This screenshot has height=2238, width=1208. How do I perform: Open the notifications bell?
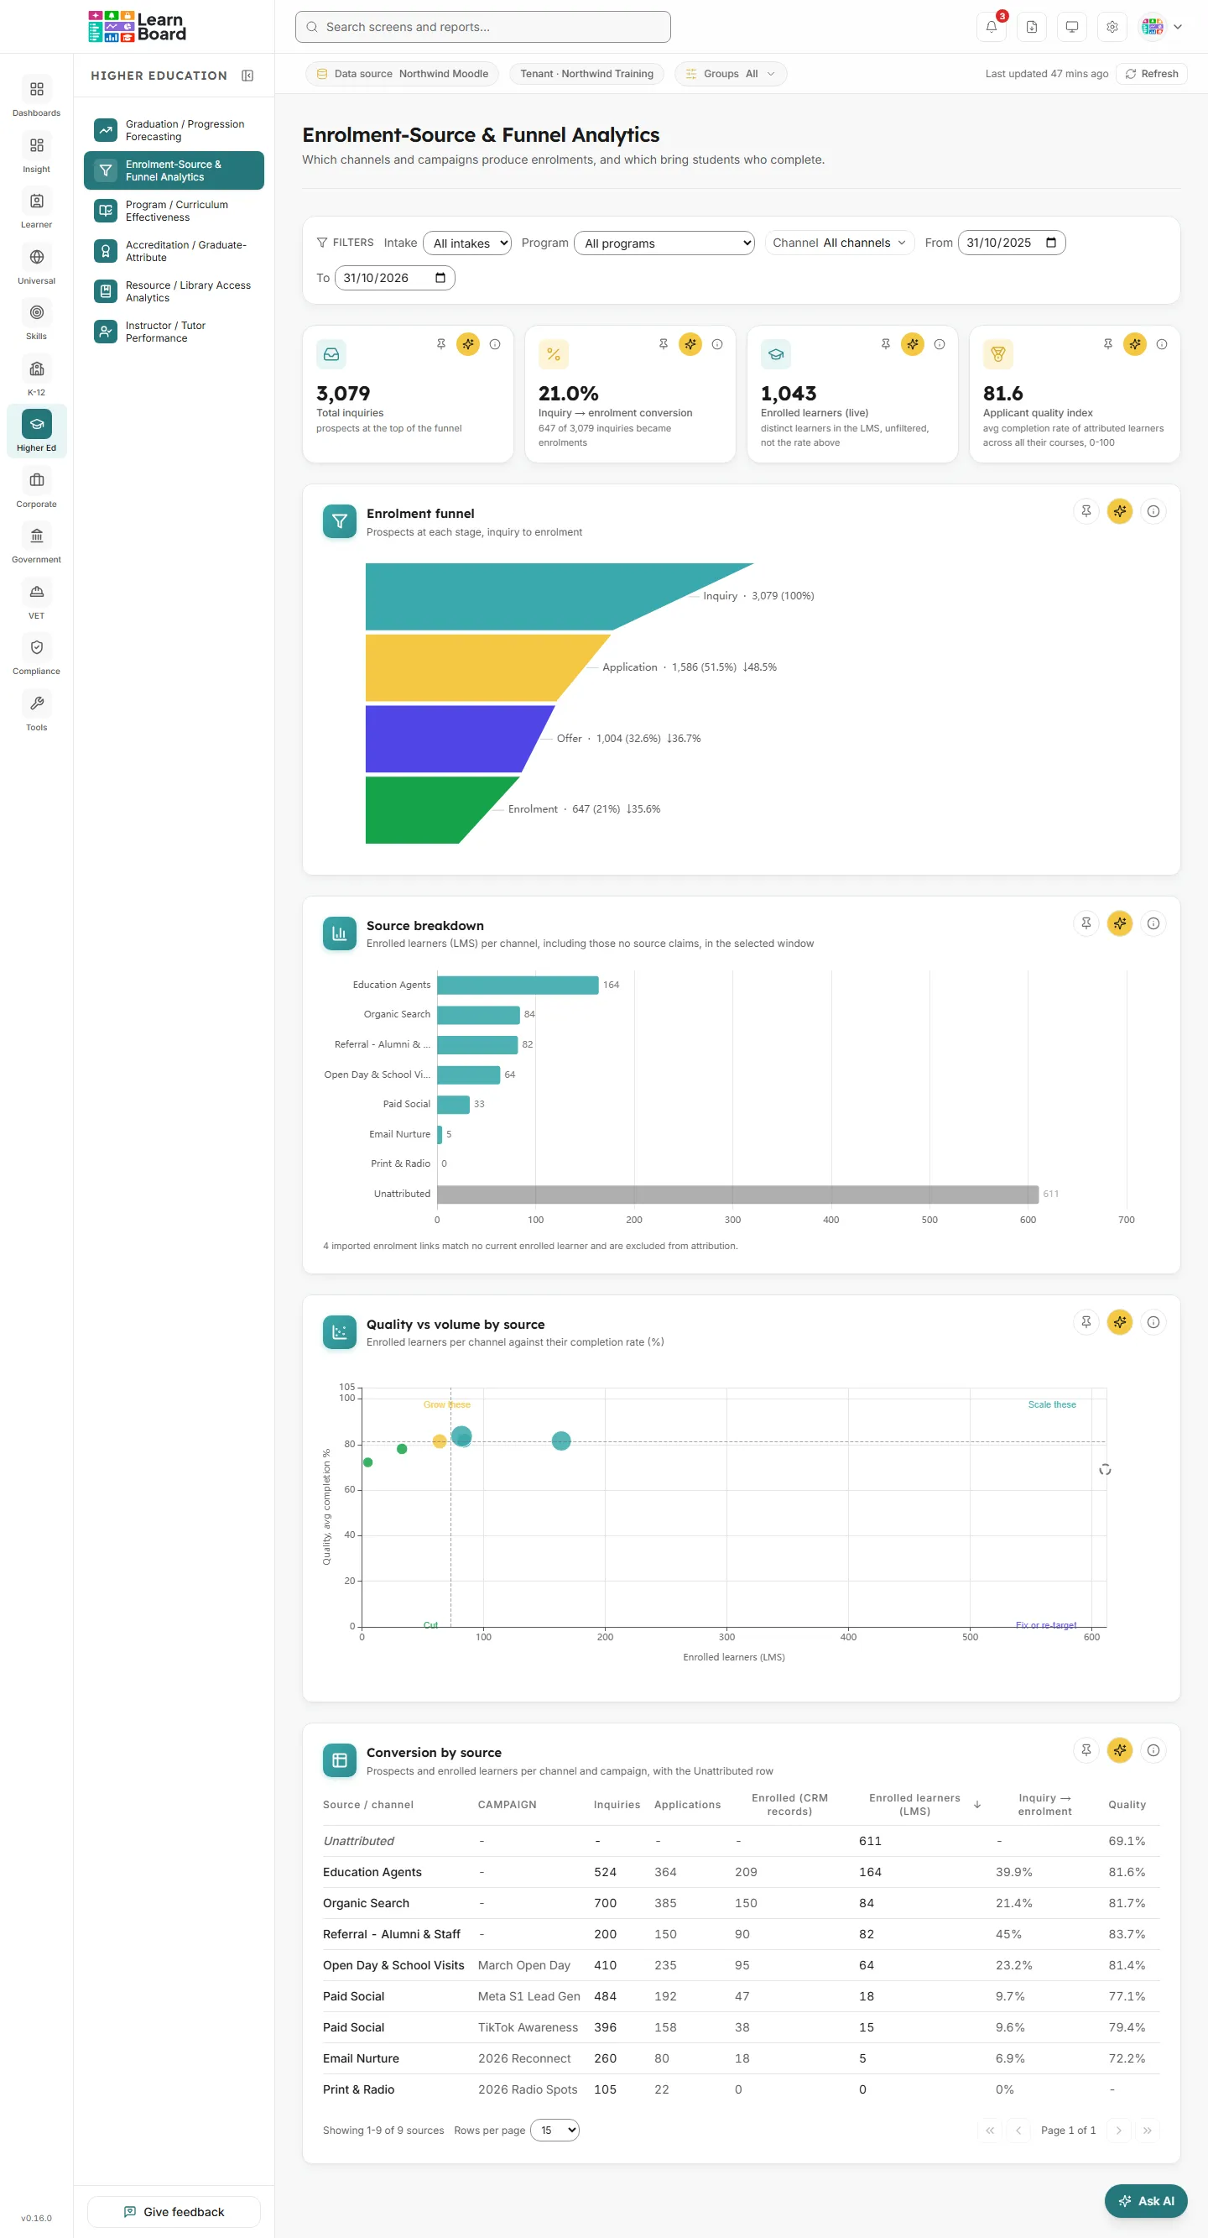[x=991, y=27]
